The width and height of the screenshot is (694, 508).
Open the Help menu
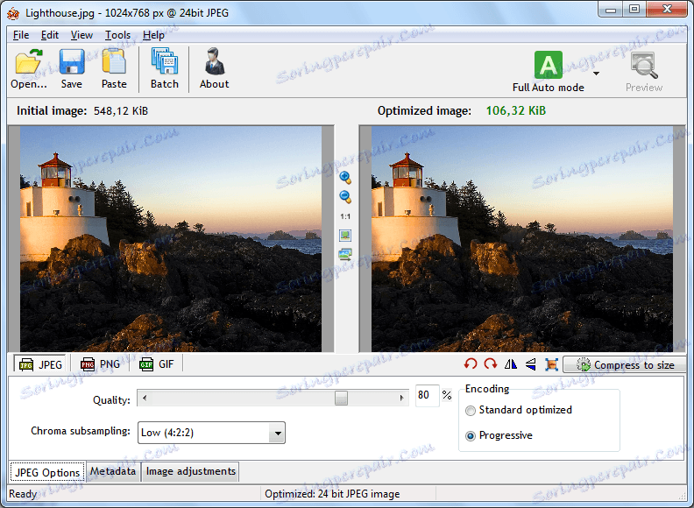tap(153, 35)
